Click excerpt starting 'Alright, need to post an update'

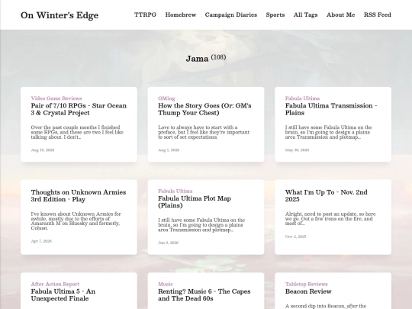(x=330, y=219)
